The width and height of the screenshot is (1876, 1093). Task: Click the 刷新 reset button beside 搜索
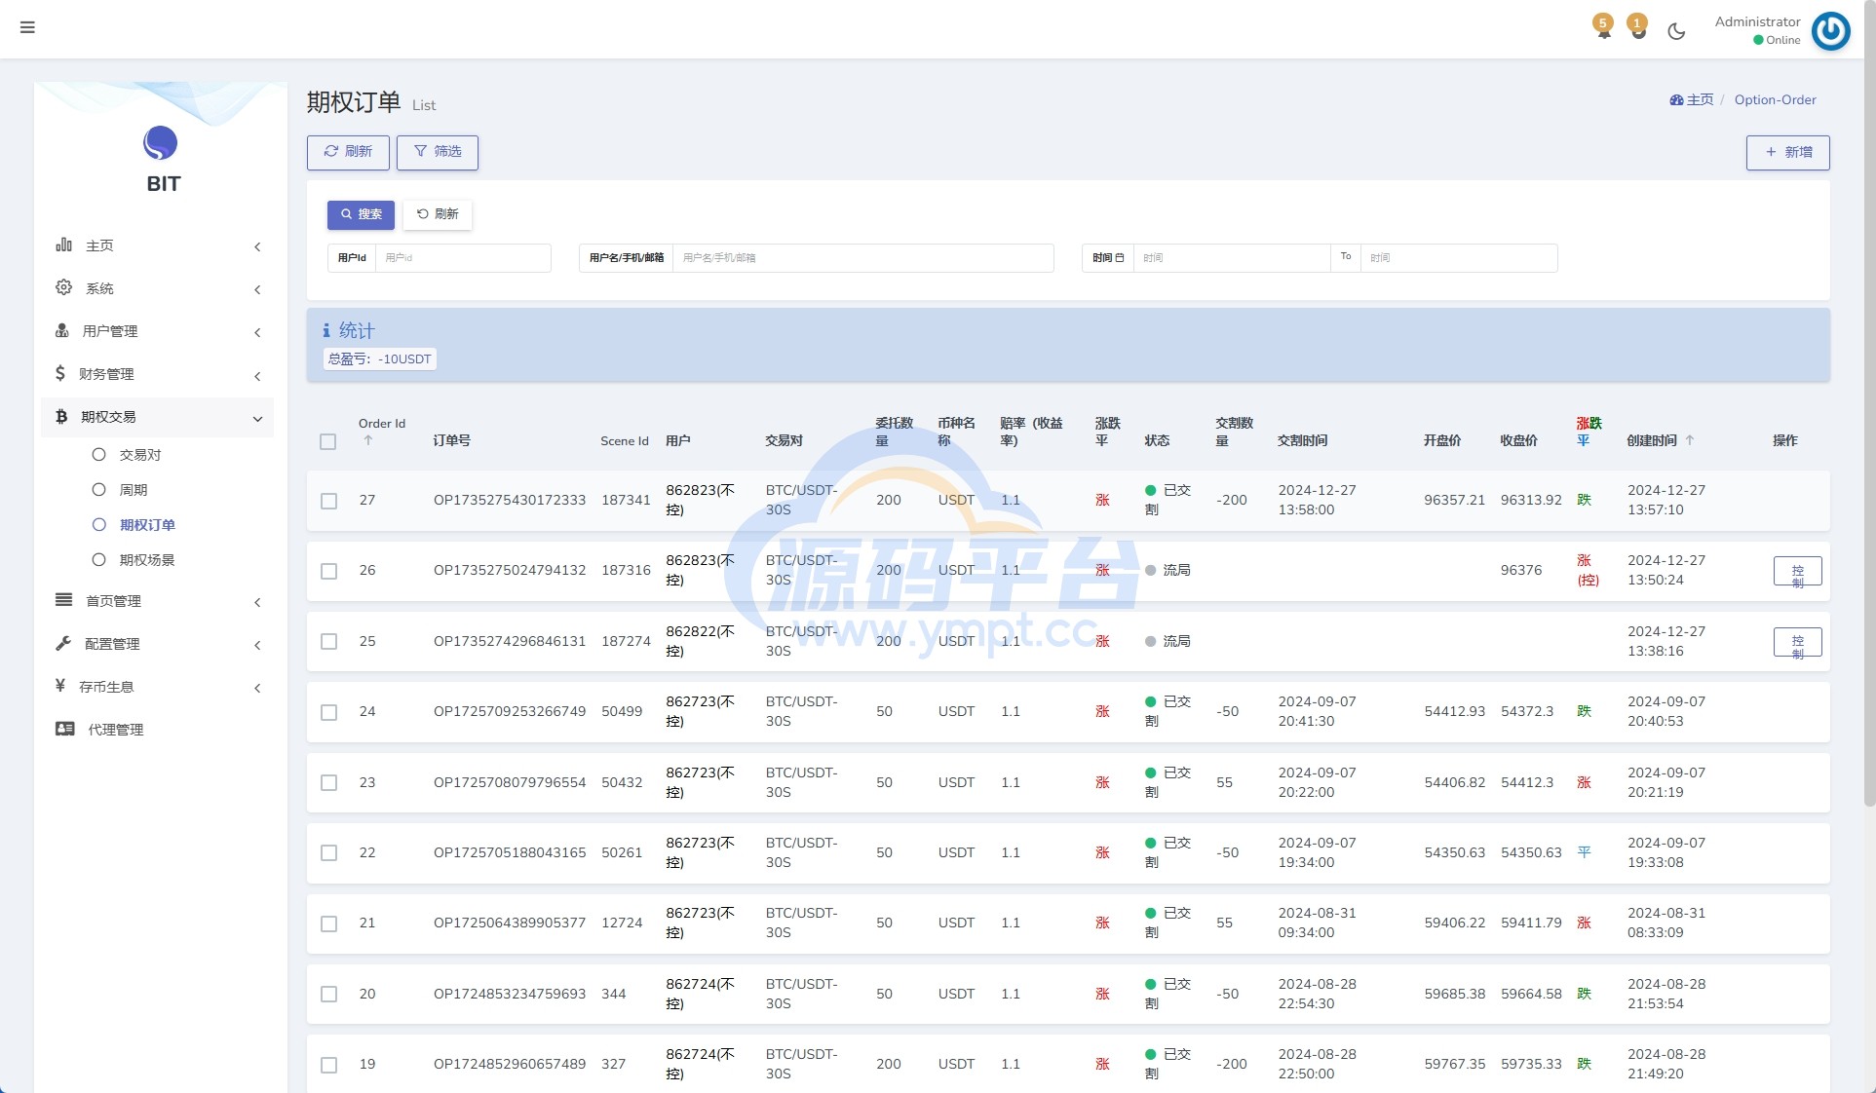point(438,214)
